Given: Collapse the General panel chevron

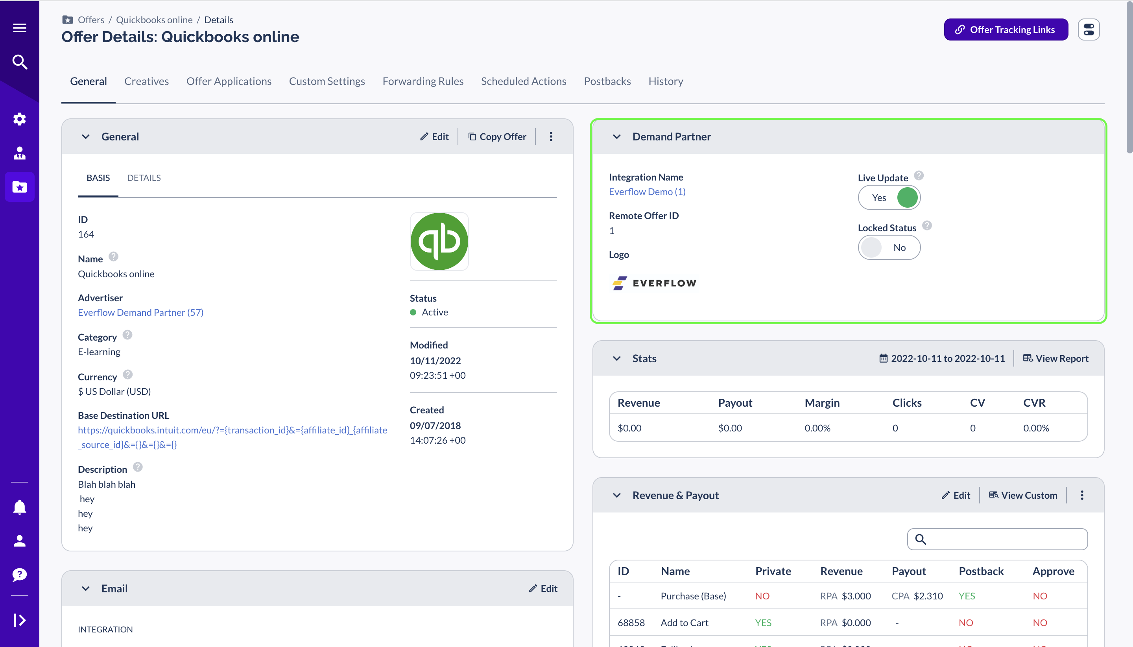Looking at the screenshot, I should point(86,136).
